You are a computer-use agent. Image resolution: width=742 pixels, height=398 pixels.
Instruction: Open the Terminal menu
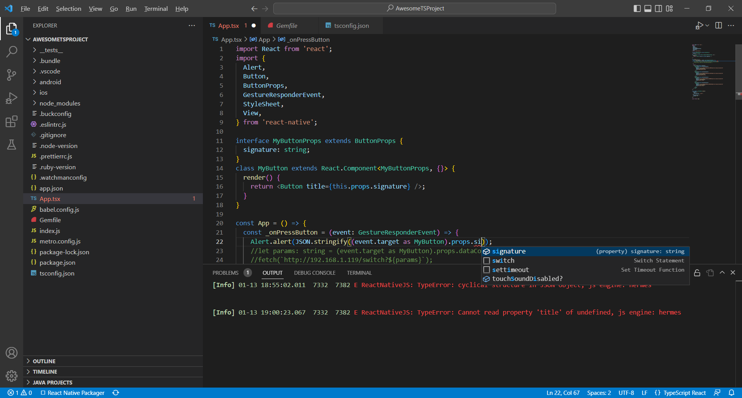click(x=156, y=9)
